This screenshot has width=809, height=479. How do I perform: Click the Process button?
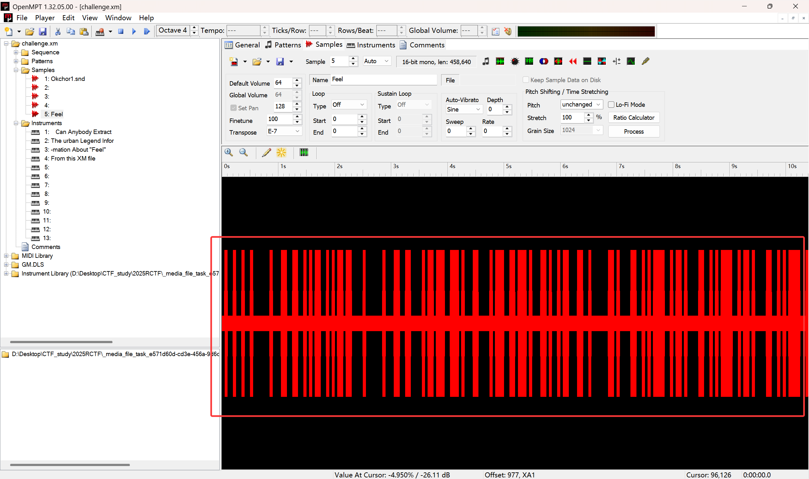click(633, 131)
